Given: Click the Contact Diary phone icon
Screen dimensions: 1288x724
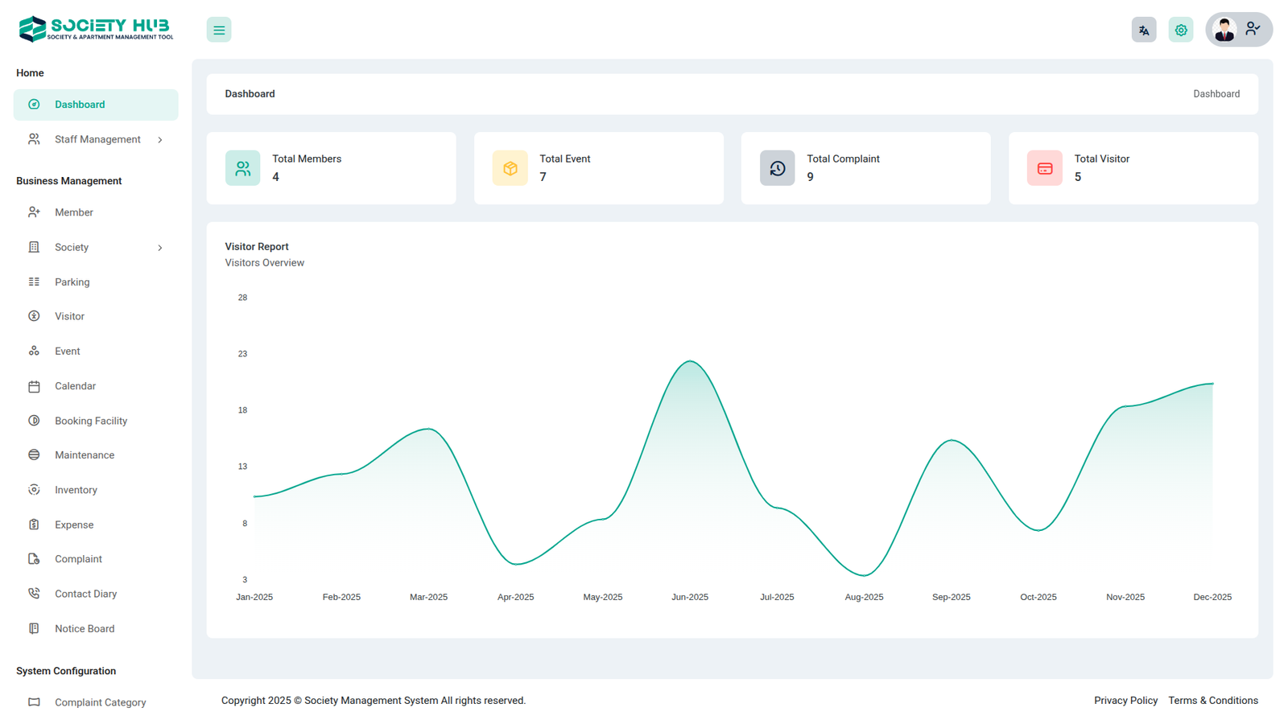Looking at the screenshot, I should (34, 594).
